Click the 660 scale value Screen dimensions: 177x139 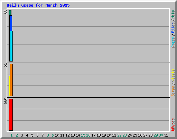point(5,101)
